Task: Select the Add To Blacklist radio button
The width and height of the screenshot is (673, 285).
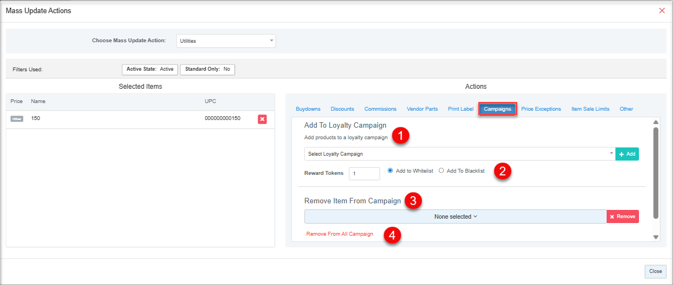Action: pyautogui.click(x=442, y=170)
